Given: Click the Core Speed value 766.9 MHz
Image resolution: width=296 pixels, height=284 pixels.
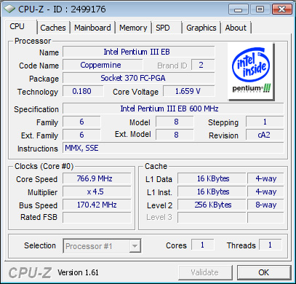Looking at the screenshot, I should 97,178.
